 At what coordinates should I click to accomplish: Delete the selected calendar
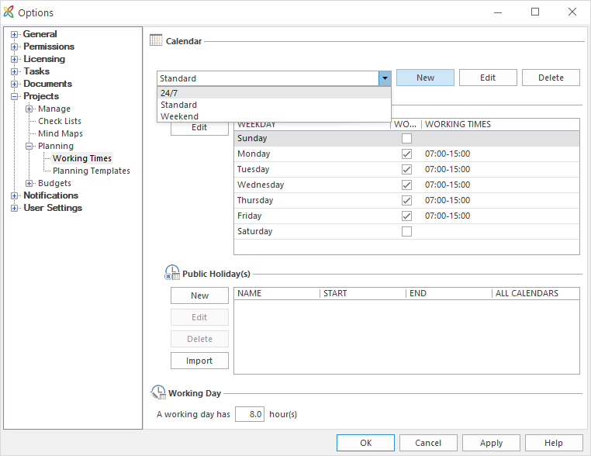(551, 78)
